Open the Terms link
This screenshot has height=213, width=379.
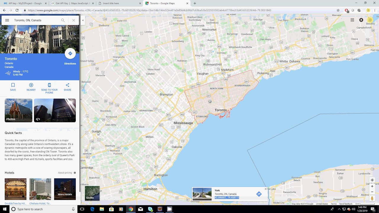click(x=334, y=204)
